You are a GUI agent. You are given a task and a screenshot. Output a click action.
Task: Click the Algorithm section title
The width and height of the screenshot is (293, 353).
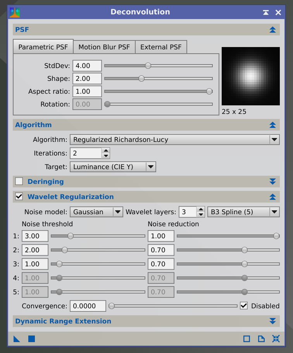click(33, 125)
